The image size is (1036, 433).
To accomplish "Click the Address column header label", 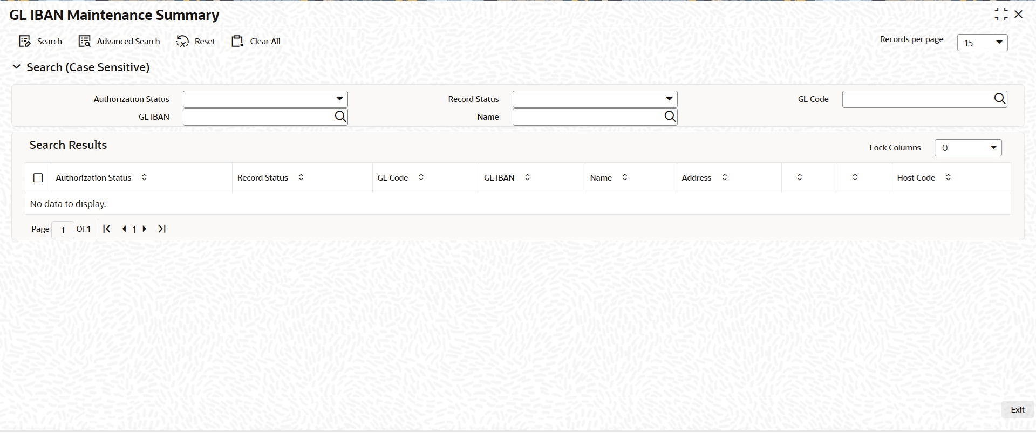I will (x=696, y=178).
